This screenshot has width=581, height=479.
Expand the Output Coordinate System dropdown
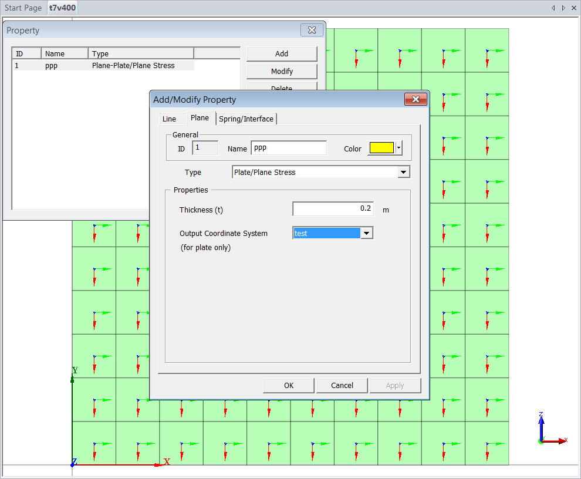pyautogui.click(x=367, y=233)
